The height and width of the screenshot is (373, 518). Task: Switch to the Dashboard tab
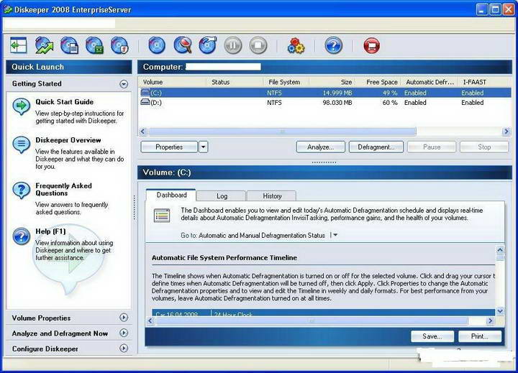[x=171, y=195]
